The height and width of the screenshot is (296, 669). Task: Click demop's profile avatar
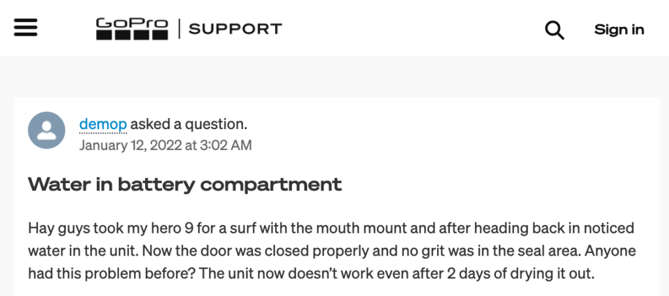pyautogui.click(x=46, y=130)
